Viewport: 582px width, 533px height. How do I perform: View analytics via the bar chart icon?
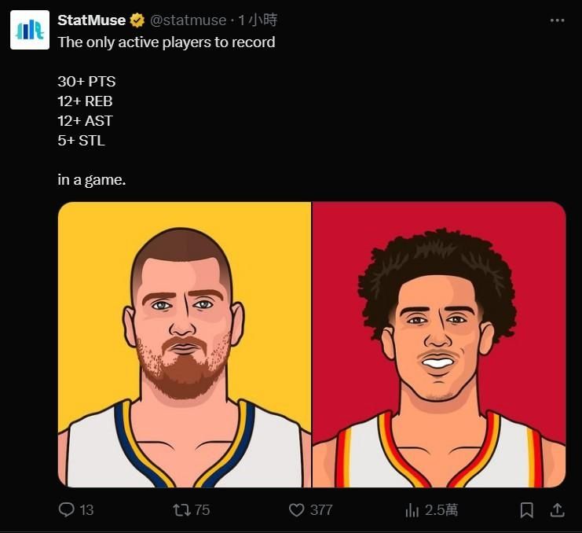412,510
